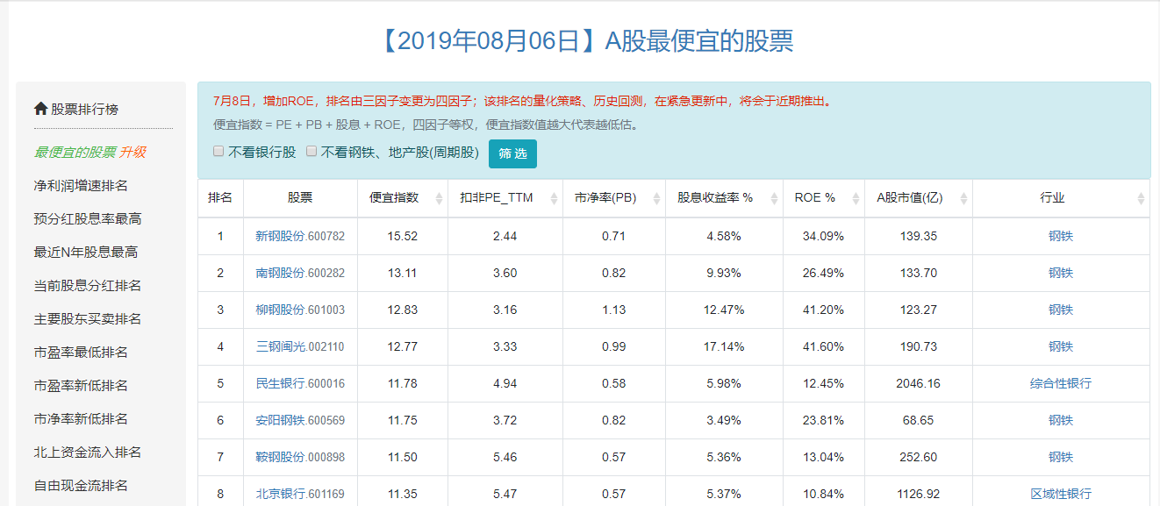Go to 预分红股息率最高 ranking
This screenshot has height=506, width=1160.
(x=88, y=218)
